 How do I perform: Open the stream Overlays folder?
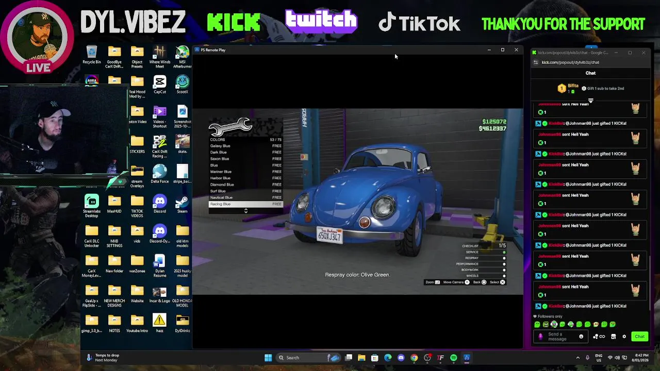[x=137, y=176]
